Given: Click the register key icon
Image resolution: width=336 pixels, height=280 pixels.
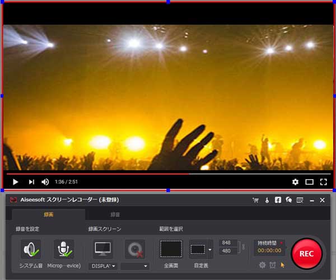Looking at the screenshot, I should [x=267, y=200].
